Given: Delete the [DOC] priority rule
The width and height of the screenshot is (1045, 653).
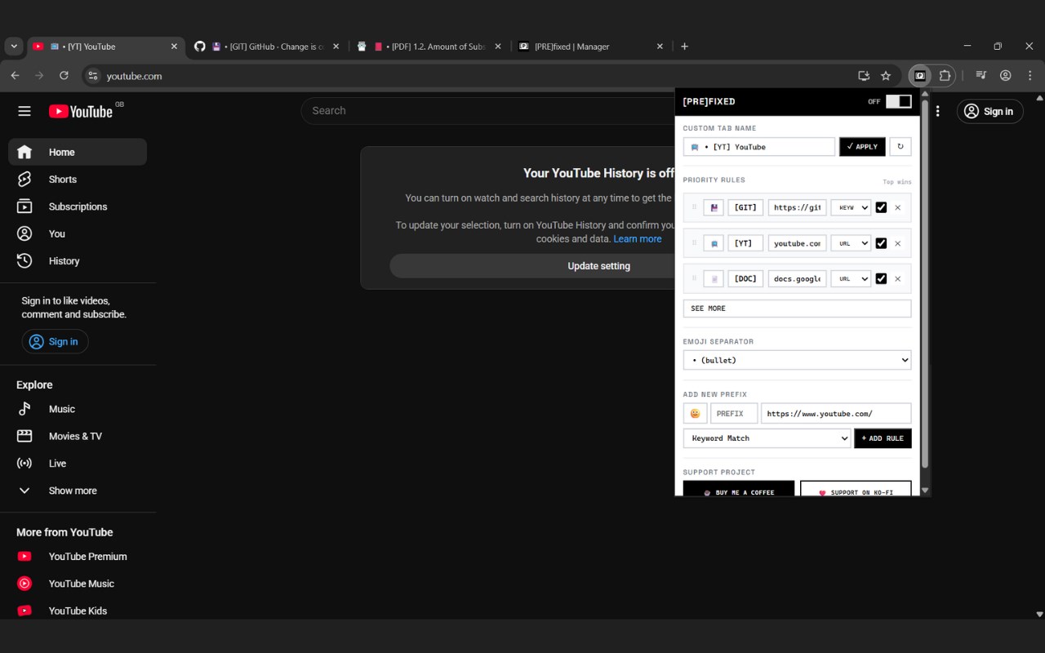Looking at the screenshot, I should point(898,279).
